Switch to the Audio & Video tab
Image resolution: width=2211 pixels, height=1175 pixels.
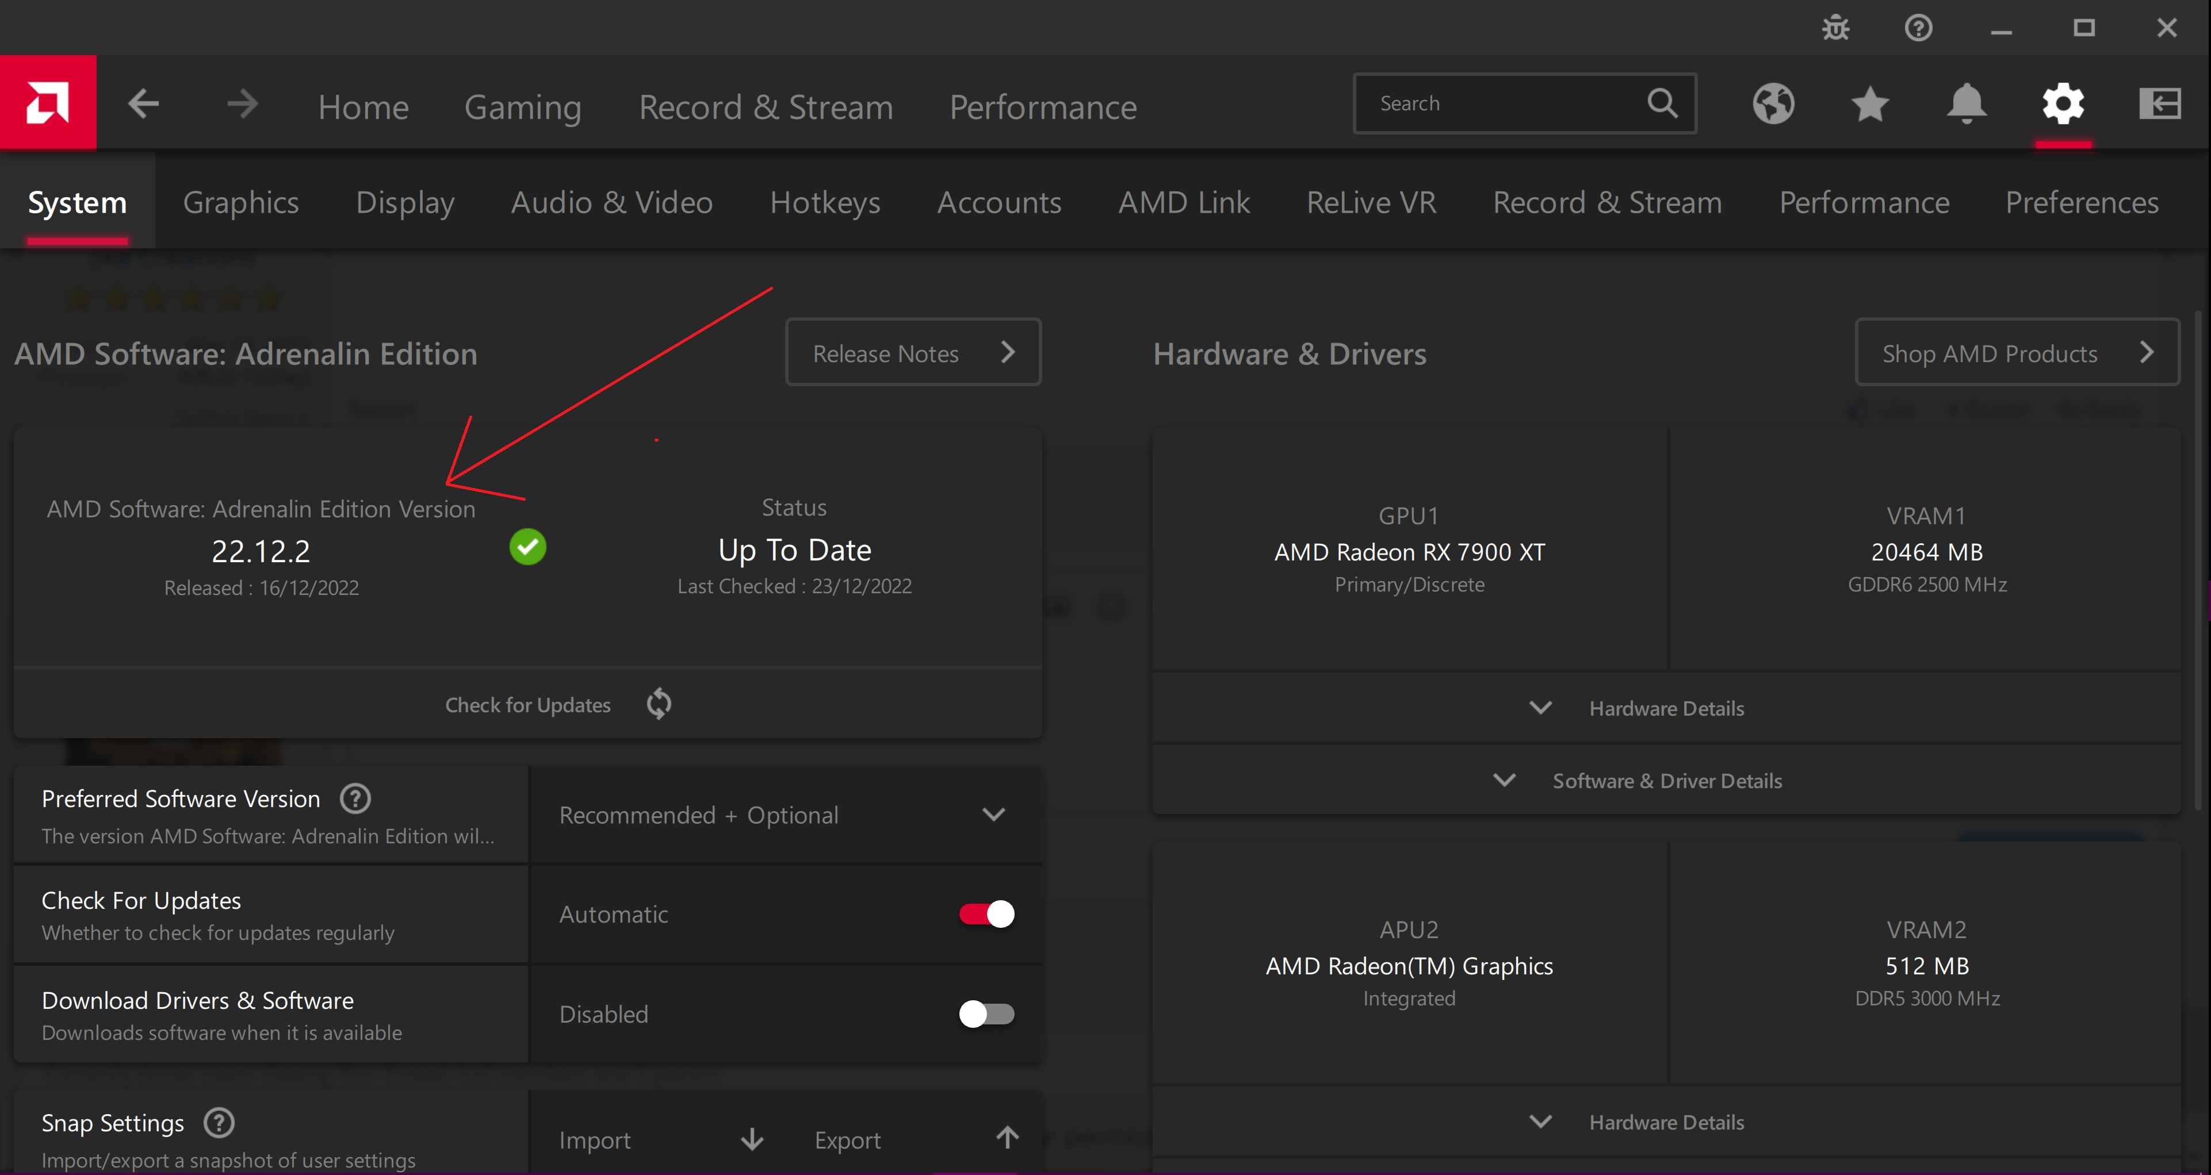(612, 202)
